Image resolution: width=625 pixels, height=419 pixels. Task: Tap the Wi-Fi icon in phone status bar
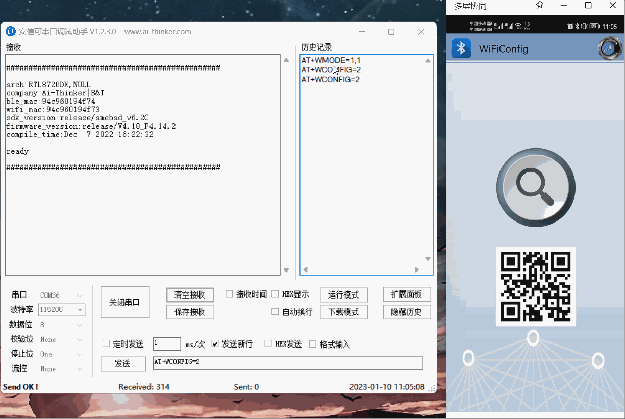pos(518,26)
